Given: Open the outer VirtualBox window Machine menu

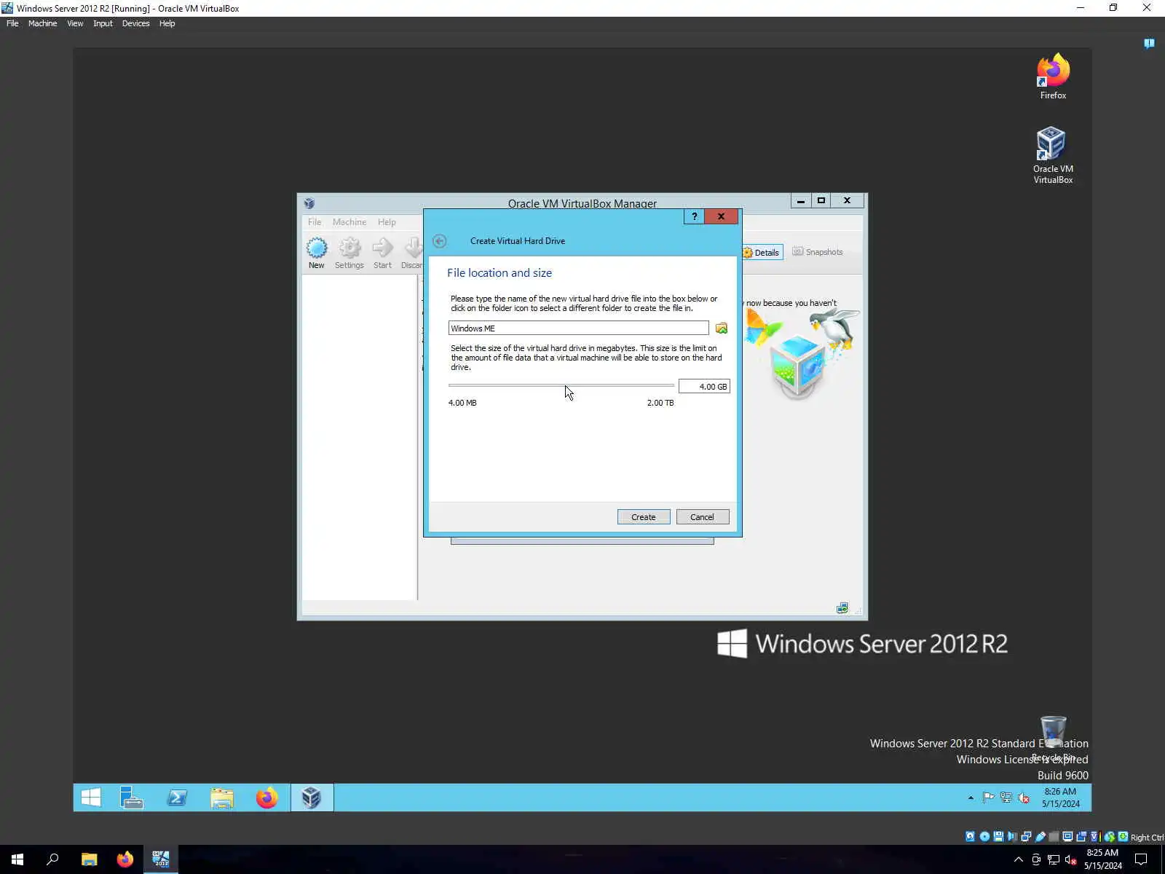Looking at the screenshot, I should click(x=42, y=23).
